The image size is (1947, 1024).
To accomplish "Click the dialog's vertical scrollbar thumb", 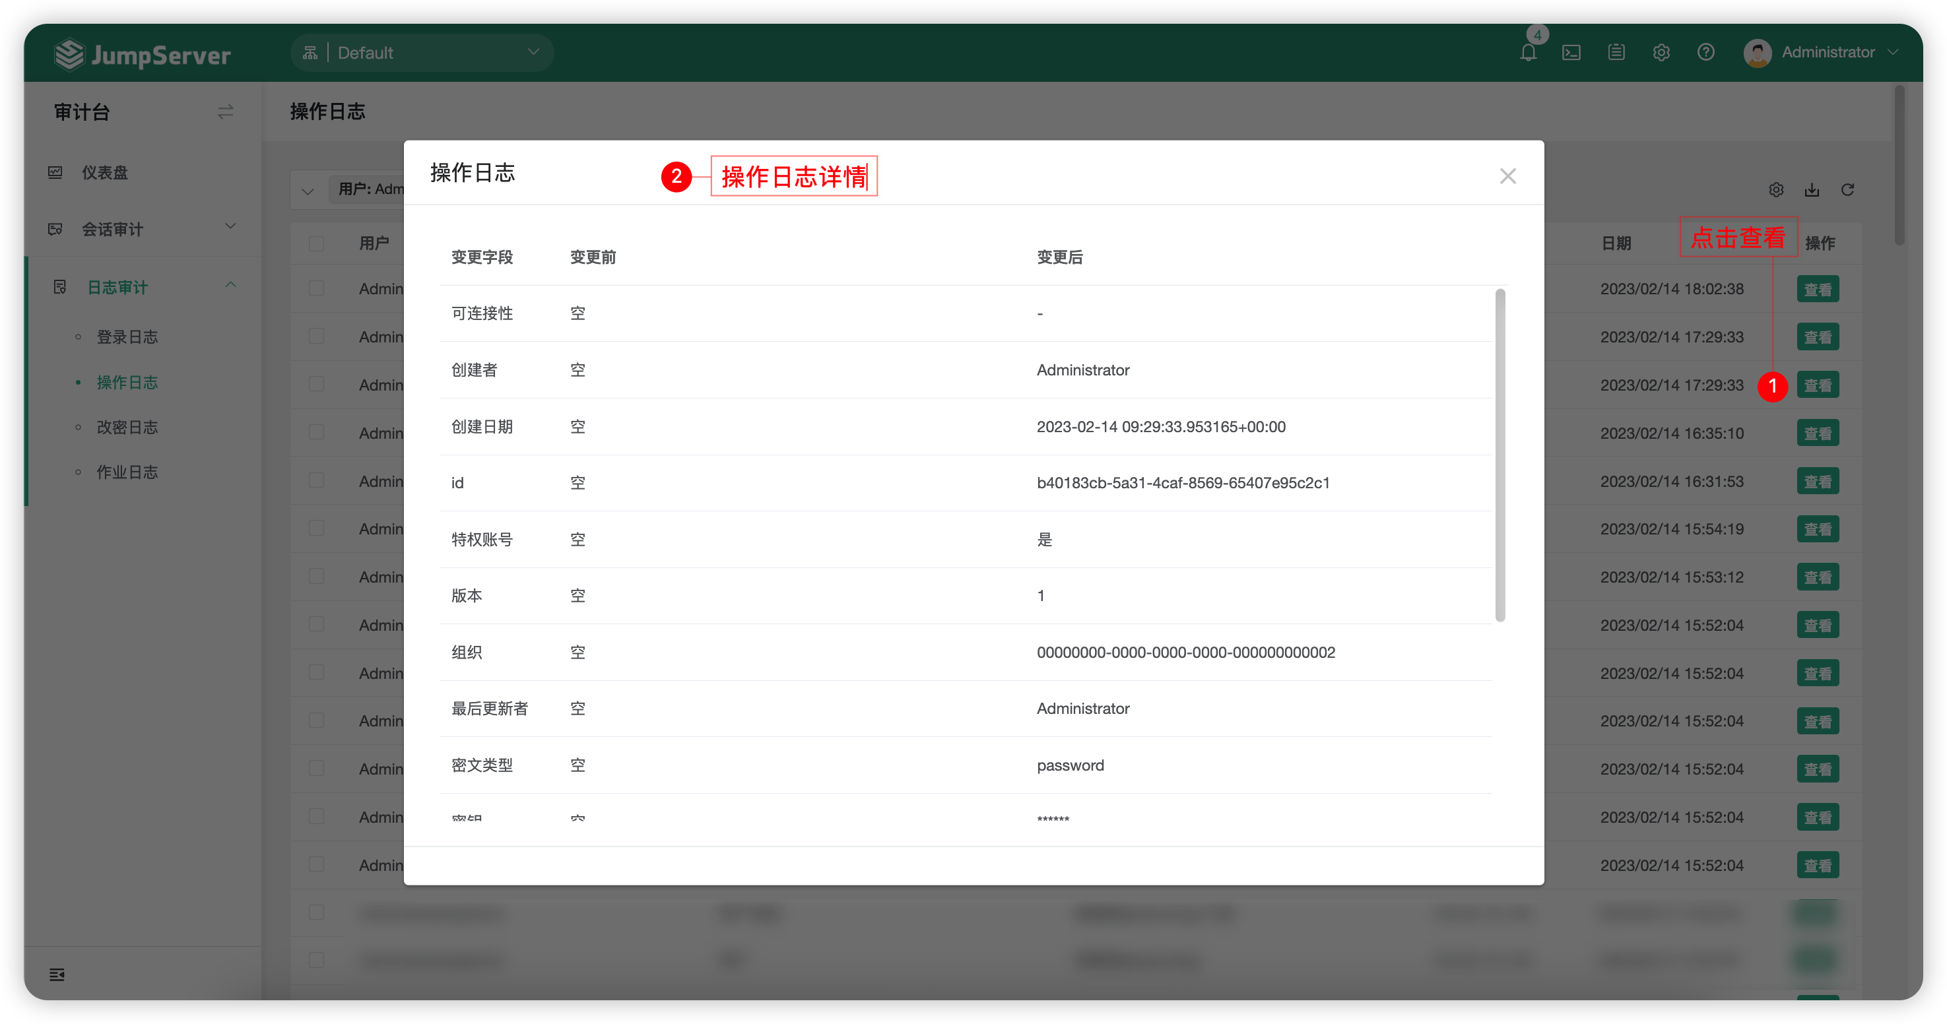I will point(1500,455).
